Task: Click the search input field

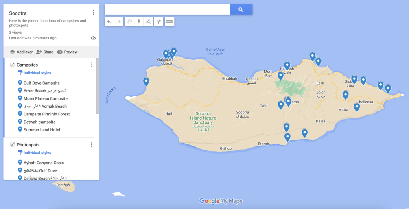Action: click(167, 10)
